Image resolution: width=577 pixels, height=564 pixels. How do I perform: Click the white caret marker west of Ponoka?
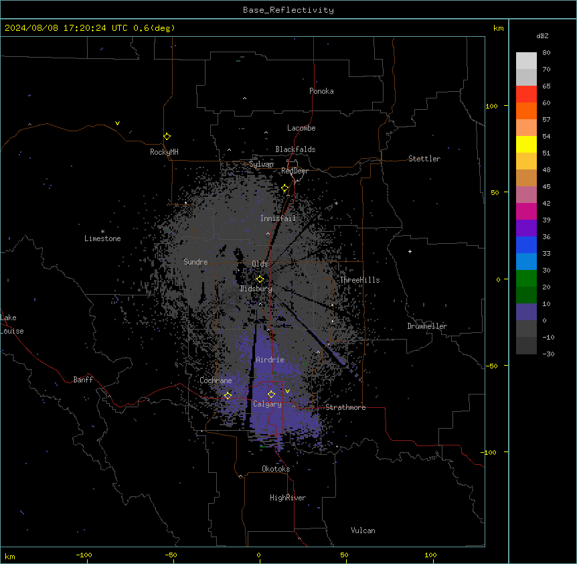click(245, 98)
